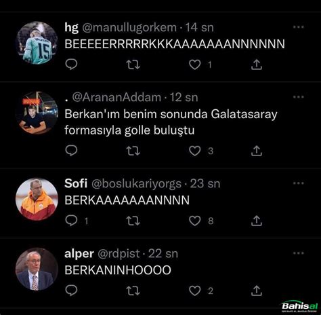Share the Berkan'ım benim tweet
321x315 pixels.
point(257,151)
